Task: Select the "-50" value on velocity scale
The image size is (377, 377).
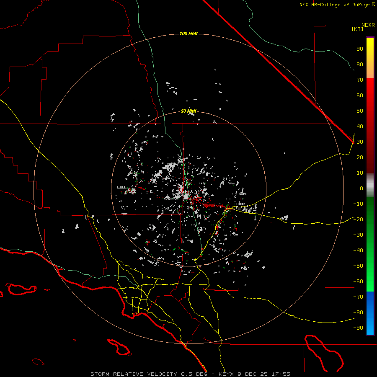Action: (358, 266)
